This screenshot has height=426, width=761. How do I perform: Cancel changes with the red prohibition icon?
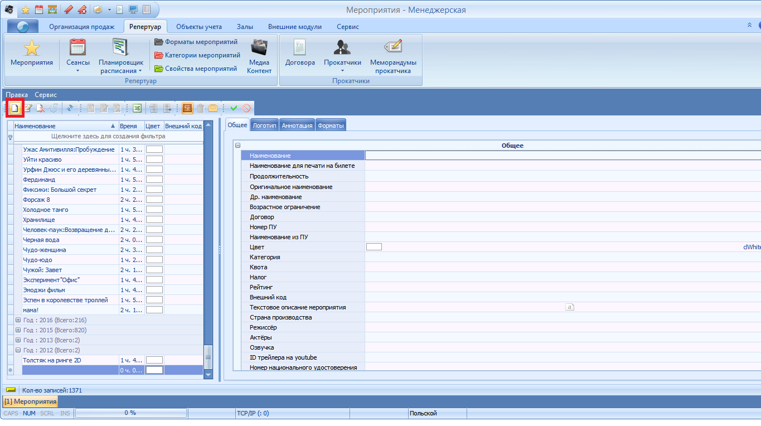(x=246, y=108)
